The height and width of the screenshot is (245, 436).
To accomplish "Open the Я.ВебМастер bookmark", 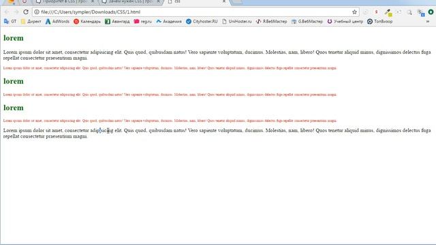I will 271,21.
